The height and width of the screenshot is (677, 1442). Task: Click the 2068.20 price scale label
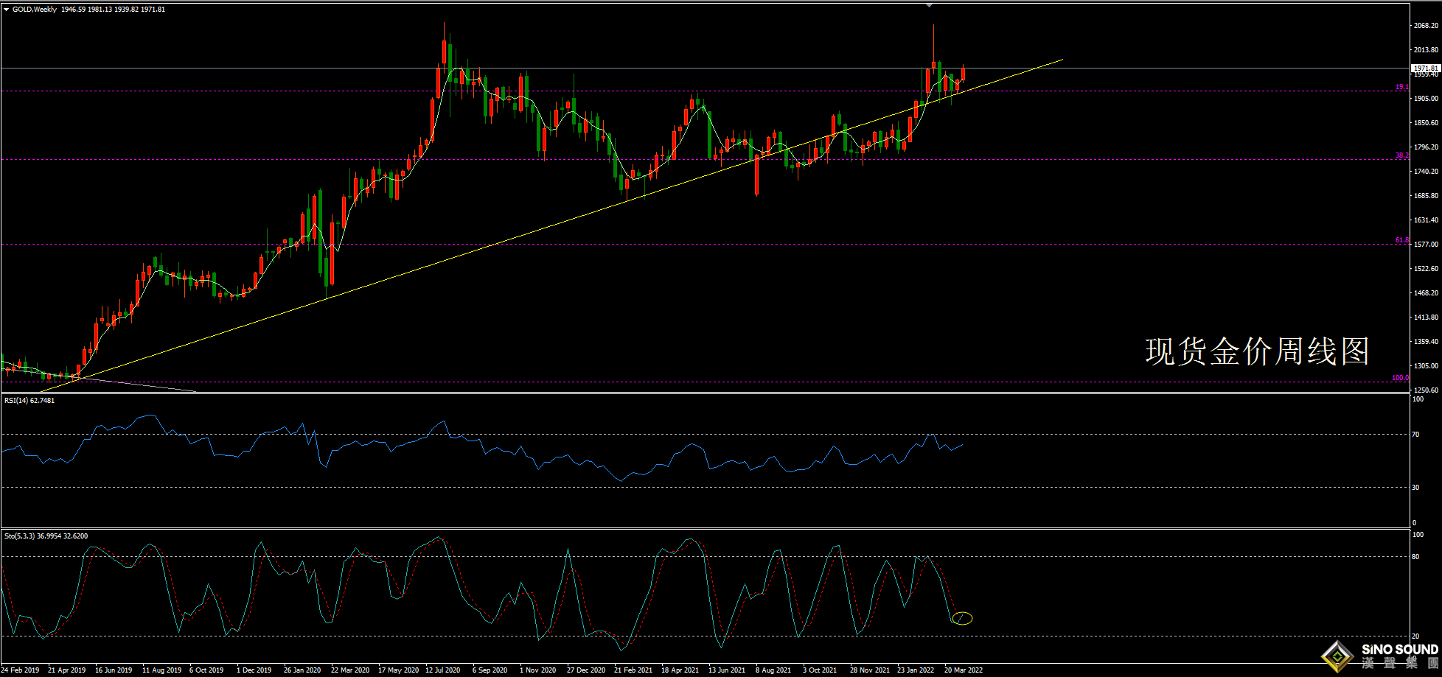point(1426,26)
